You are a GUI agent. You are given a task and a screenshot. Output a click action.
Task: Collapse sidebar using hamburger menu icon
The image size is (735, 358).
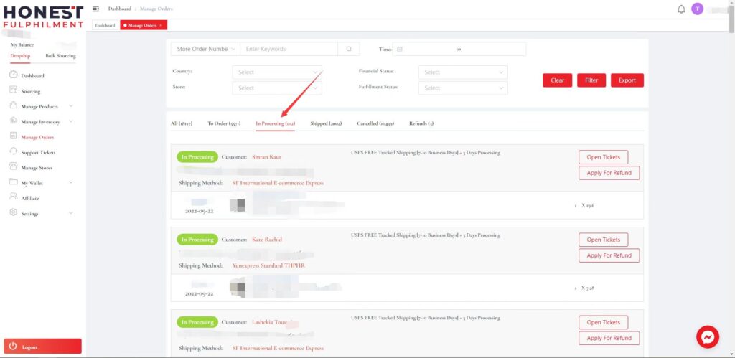[96, 9]
